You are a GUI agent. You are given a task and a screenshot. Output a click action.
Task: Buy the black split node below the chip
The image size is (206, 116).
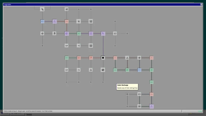coord(103,70)
